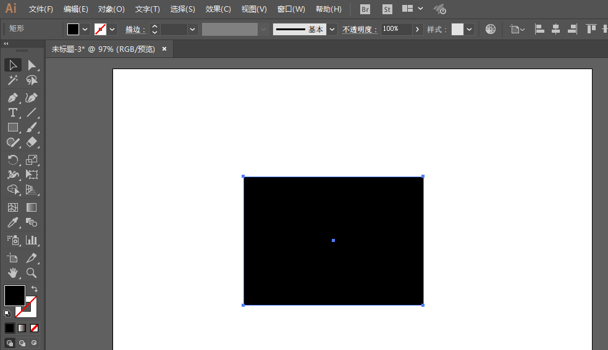Open the 文件(F) menu
The height and width of the screenshot is (350, 608).
coord(41,9)
